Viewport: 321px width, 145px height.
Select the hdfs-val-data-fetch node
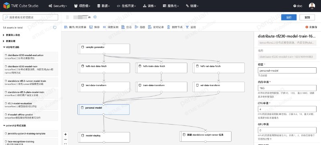coord(219,68)
